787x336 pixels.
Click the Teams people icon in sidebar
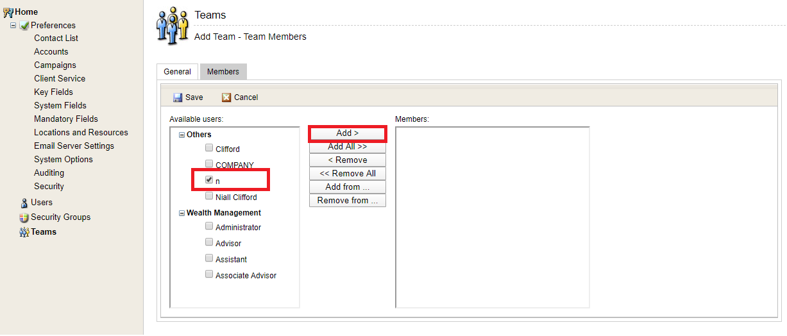click(24, 232)
